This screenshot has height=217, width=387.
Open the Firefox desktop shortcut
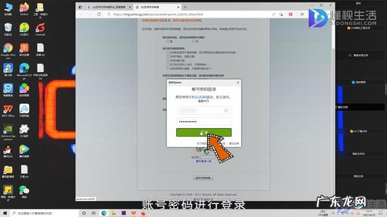pos(24,9)
